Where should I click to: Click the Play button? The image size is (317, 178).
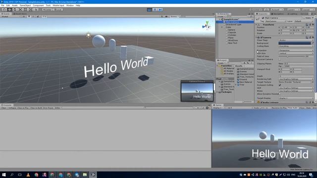pos(150,10)
